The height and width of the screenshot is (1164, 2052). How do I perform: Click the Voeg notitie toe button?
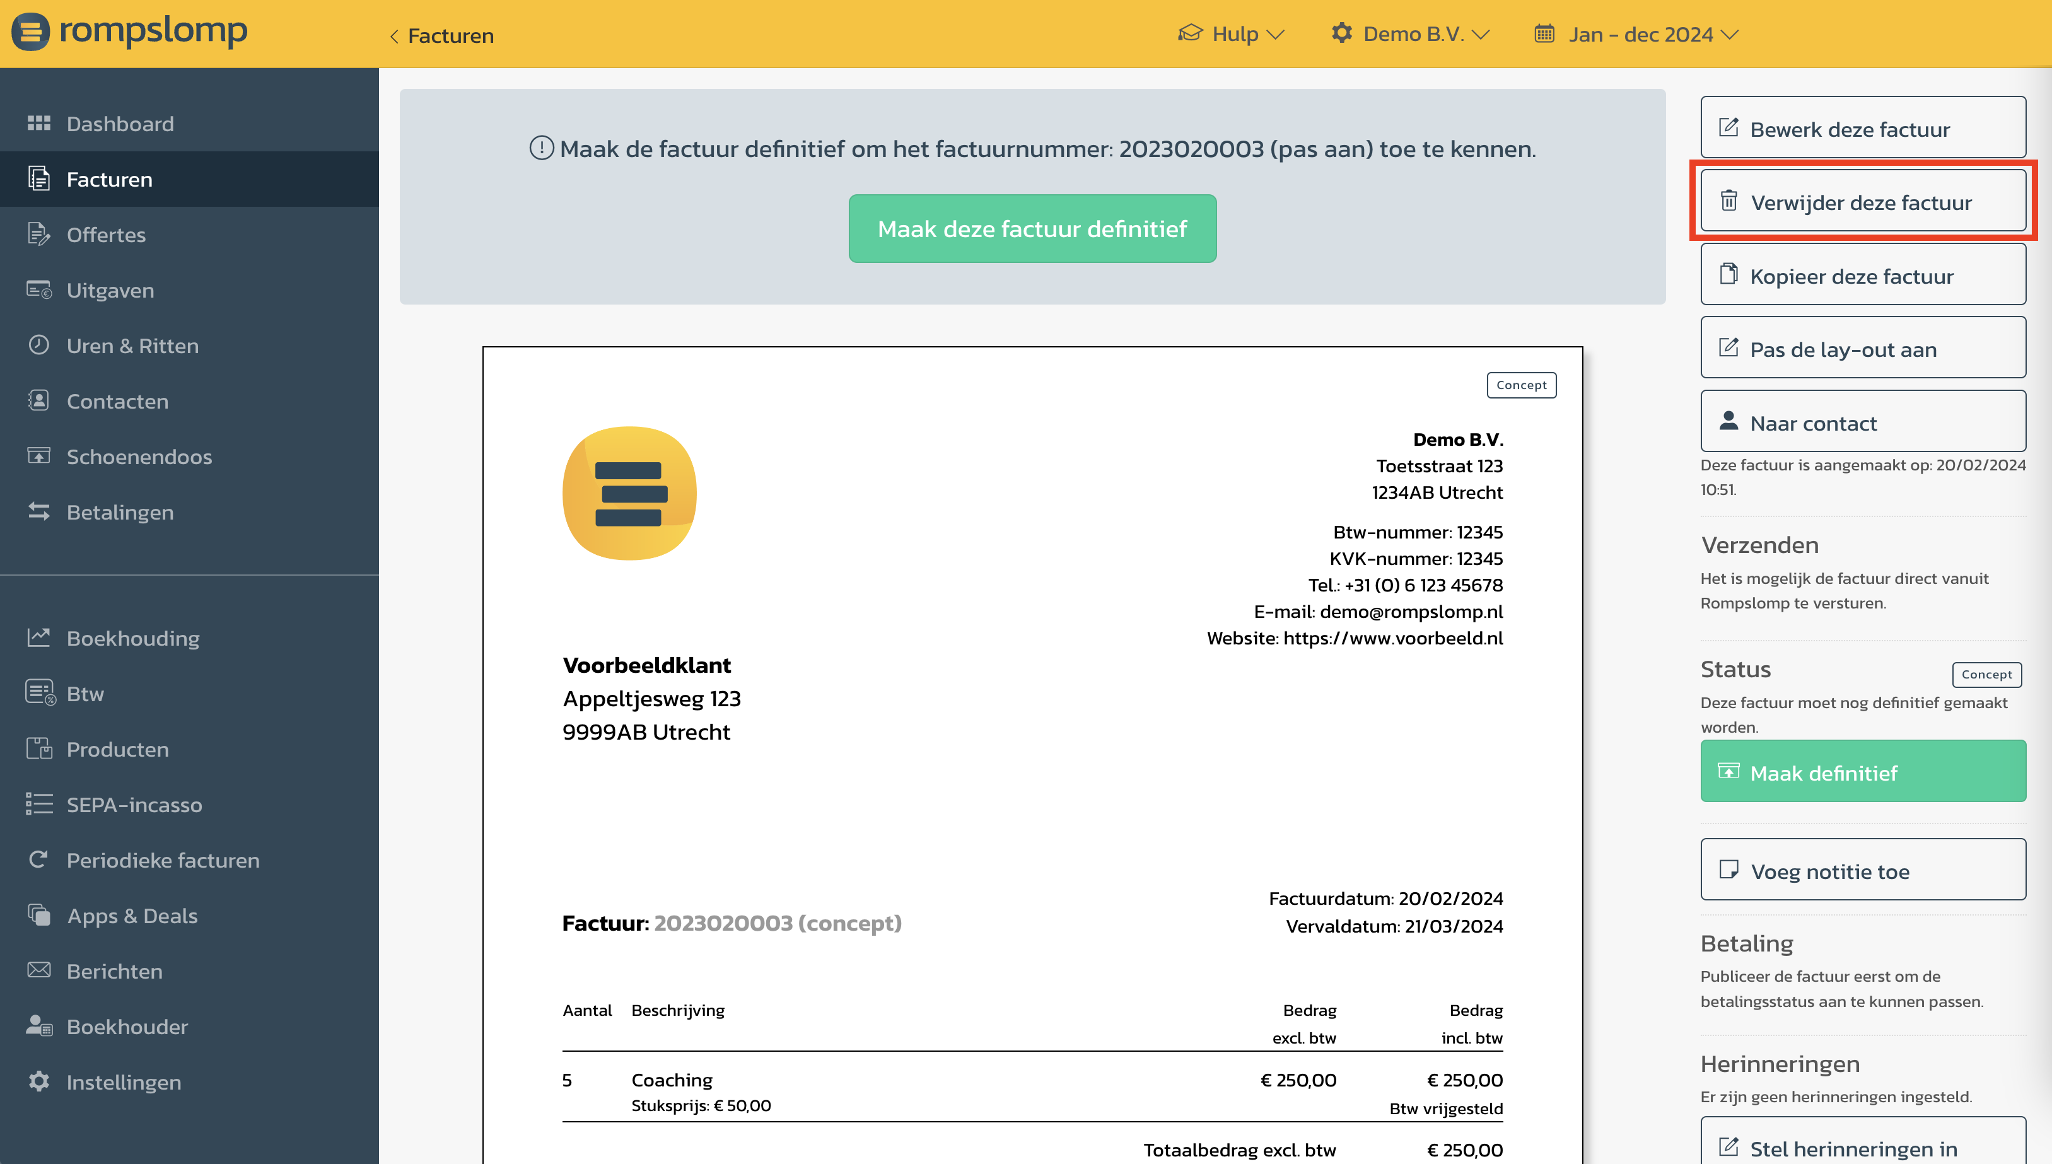coord(1863,870)
